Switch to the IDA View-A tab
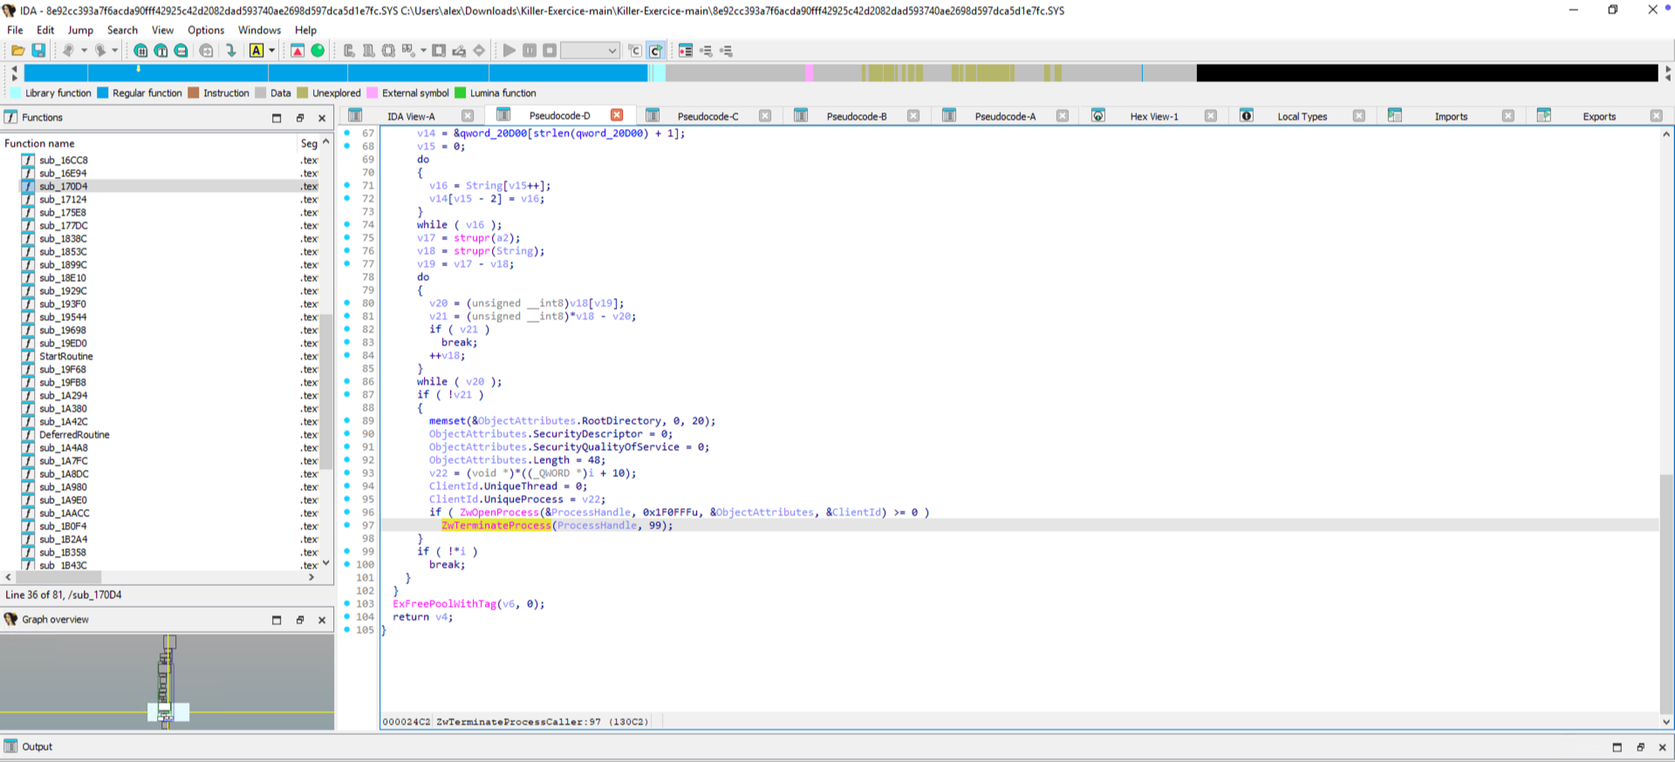The width and height of the screenshot is (1675, 762). (411, 116)
